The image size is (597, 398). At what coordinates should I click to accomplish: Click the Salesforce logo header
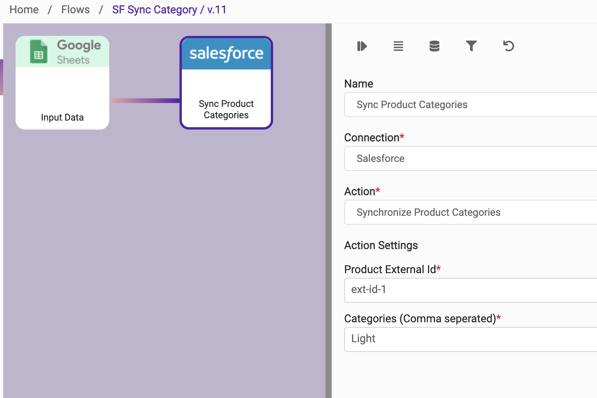click(x=226, y=54)
